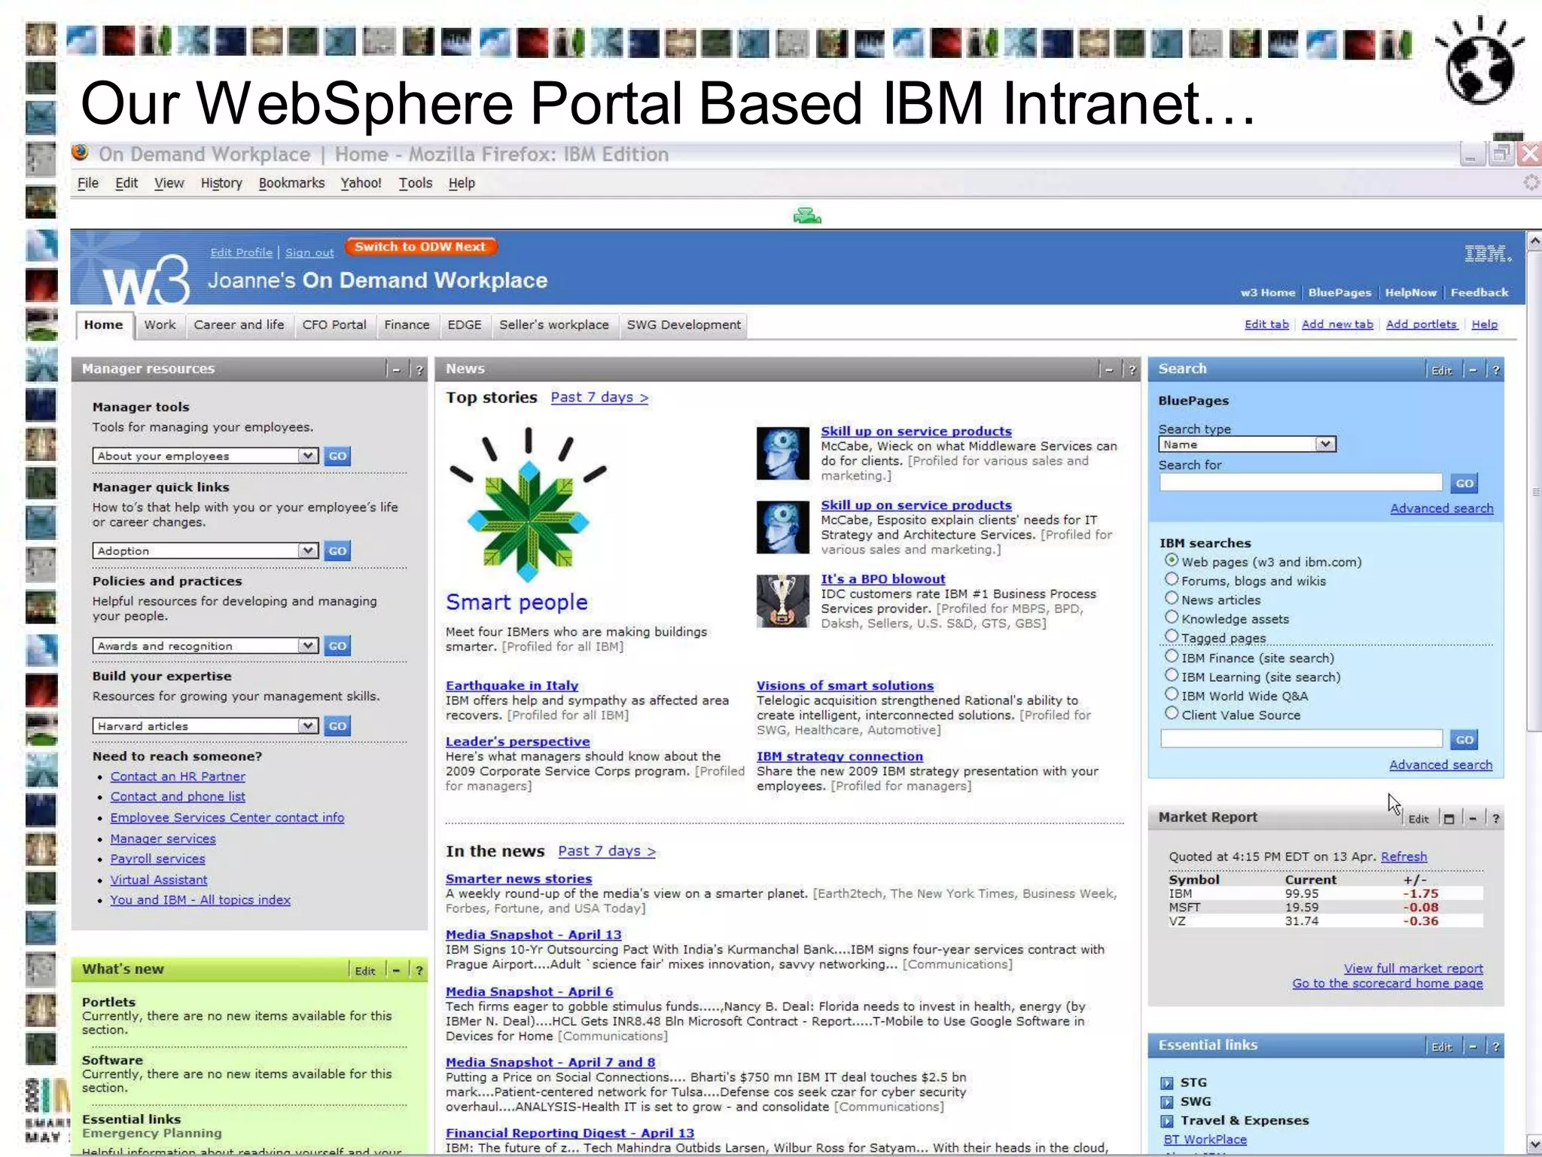Image resolution: width=1542 pixels, height=1157 pixels.
Task: Click the throbber icon near menu bar
Action: tap(1531, 182)
